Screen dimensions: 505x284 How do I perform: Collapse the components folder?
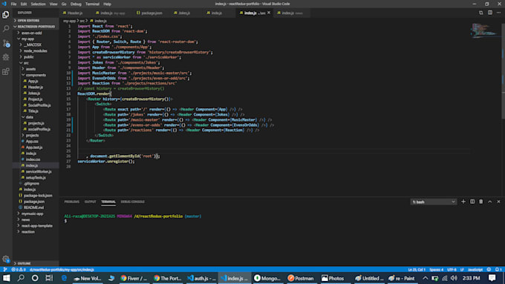coord(36,75)
